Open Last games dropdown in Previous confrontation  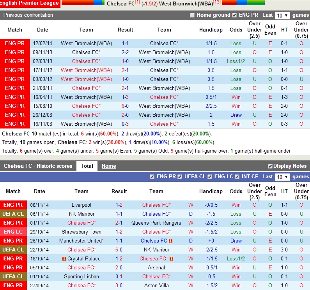(x=282, y=16)
